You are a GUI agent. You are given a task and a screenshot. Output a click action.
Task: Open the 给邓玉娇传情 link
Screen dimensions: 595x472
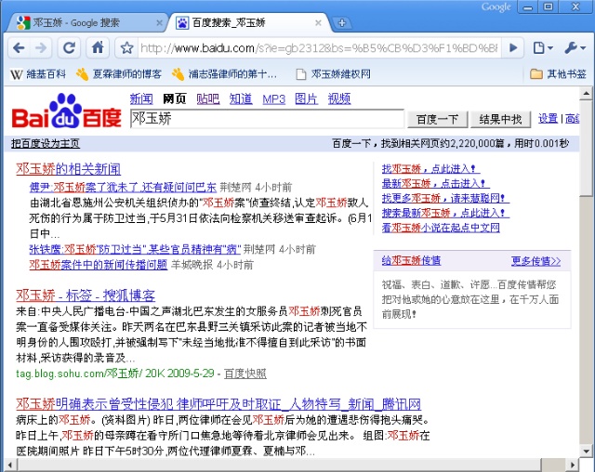(411, 261)
